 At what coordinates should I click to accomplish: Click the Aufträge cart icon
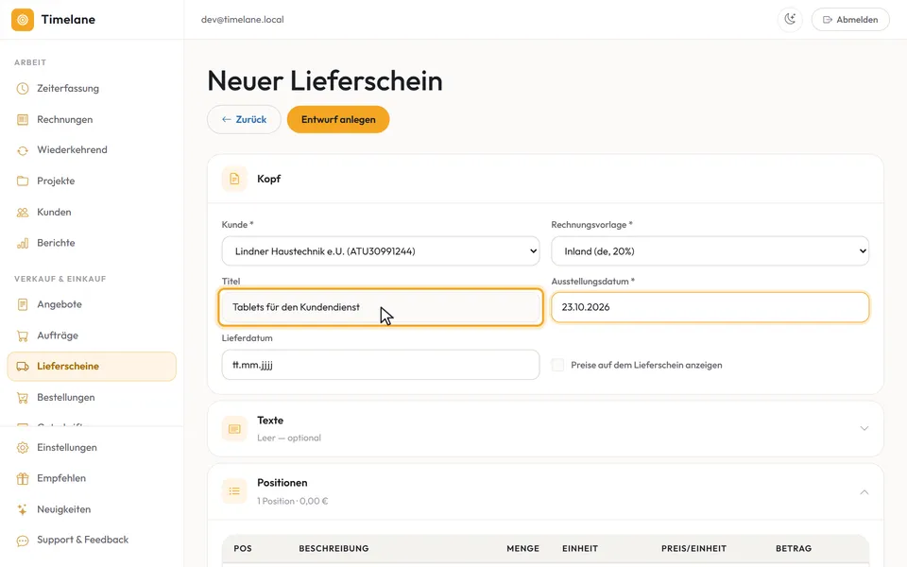(x=23, y=335)
